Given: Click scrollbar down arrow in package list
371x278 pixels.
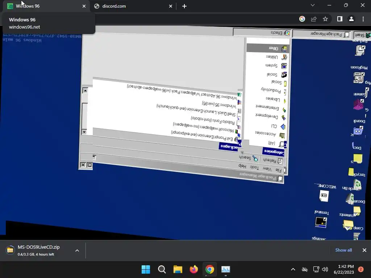Looking at the screenshot, I should click(x=84, y=132).
